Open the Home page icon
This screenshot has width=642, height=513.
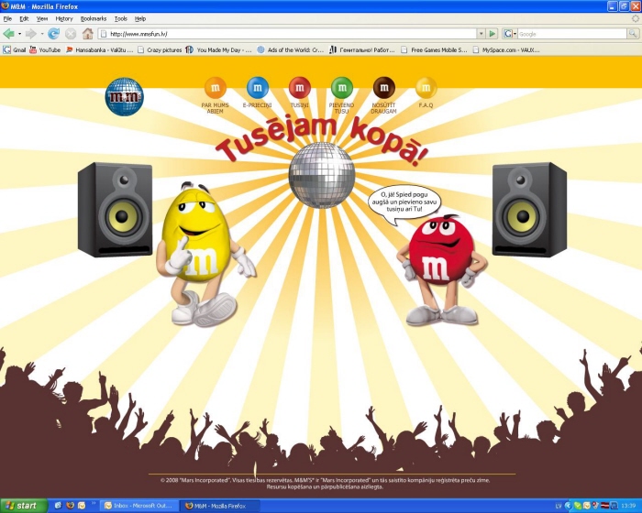(x=88, y=34)
